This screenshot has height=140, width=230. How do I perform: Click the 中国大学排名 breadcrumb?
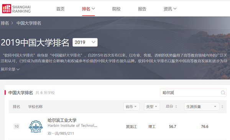29,23
